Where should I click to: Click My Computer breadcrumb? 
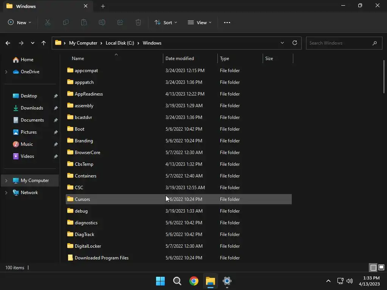point(83,43)
